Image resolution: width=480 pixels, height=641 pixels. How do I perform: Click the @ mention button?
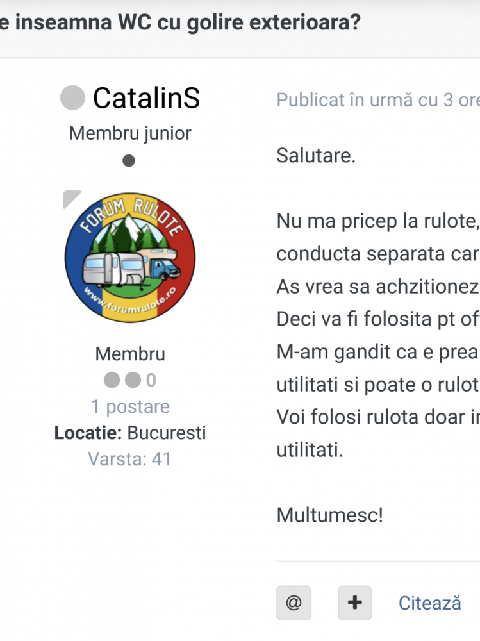point(294,603)
